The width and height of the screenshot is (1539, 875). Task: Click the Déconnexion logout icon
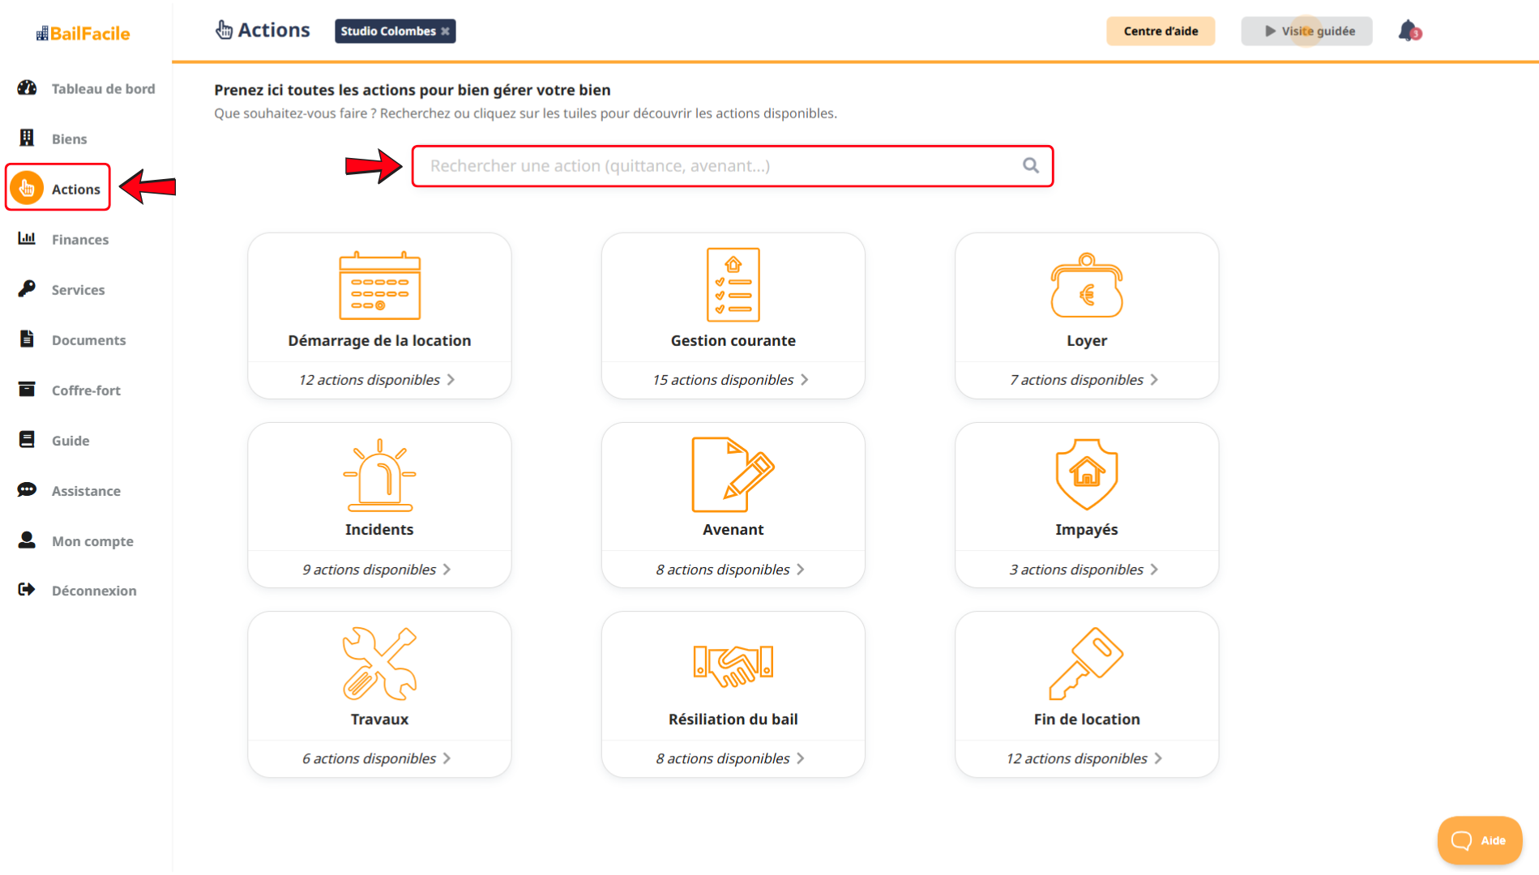[x=27, y=590]
